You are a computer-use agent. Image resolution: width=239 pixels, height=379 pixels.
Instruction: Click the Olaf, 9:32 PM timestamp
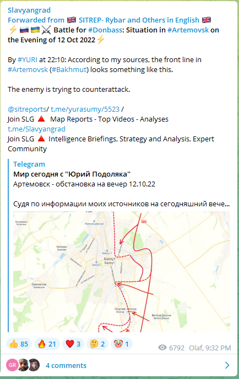(x=210, y=348)
